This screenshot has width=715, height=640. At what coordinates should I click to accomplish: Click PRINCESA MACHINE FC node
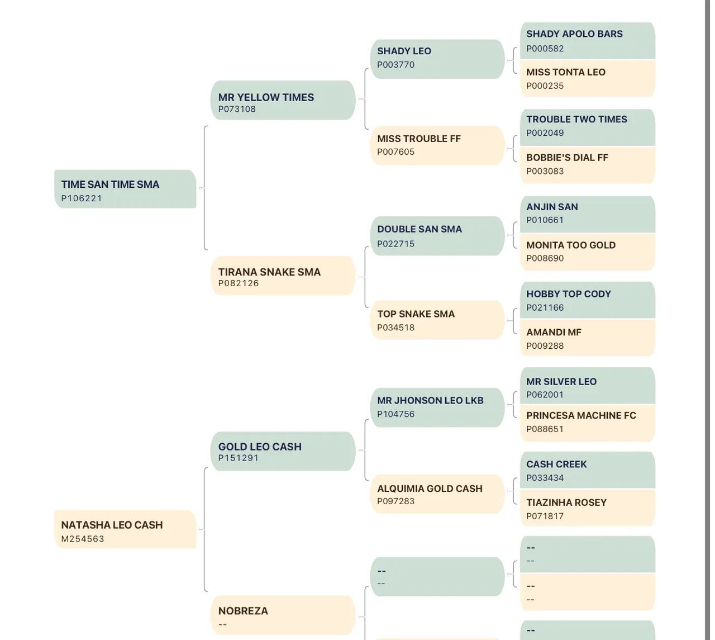(587, 423)
